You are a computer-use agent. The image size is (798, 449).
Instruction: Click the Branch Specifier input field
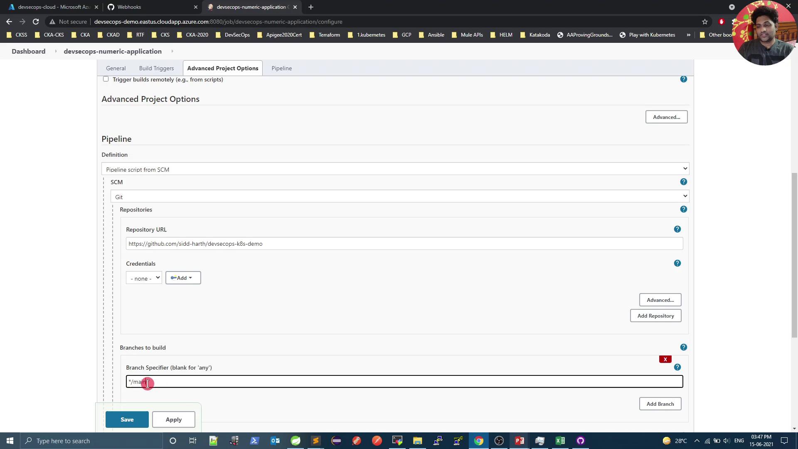click(x=404, y=382)
